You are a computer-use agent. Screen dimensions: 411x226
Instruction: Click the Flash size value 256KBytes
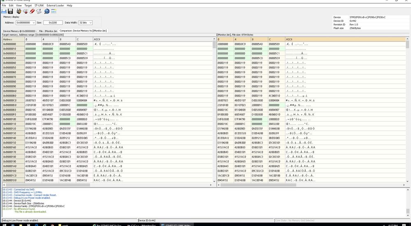point(355,28)
